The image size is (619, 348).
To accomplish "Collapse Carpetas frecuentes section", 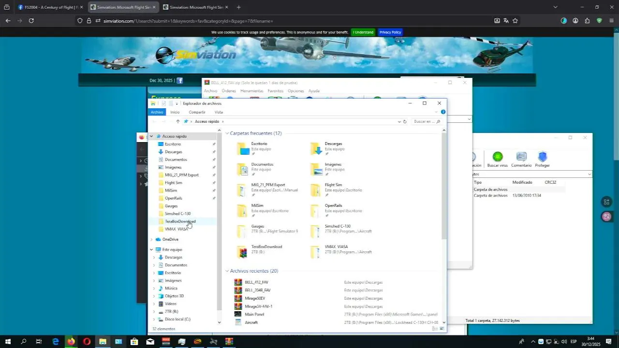I will pyautogui.click(x=227, y=133).
